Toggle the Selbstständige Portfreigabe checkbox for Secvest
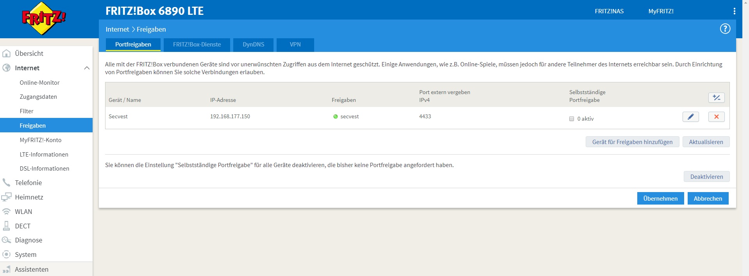This screenshot has height=276, width=749. point(572,119)
